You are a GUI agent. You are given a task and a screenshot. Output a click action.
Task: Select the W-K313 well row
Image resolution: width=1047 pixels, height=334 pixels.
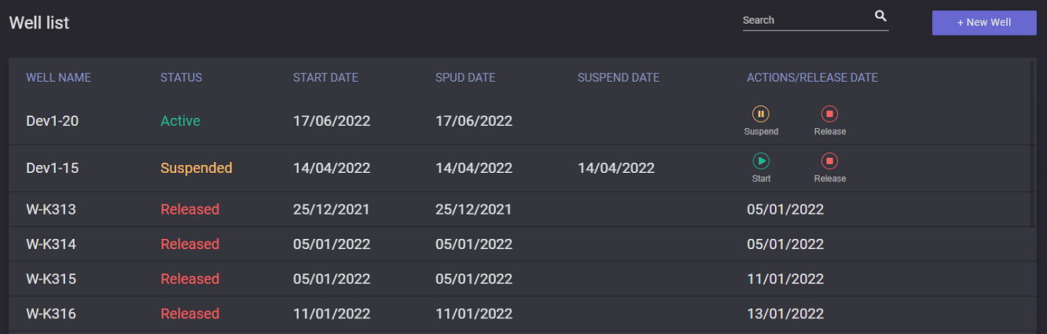(51, 210)
